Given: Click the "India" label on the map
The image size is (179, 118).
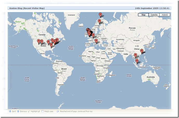Looking at the screenshot, I should click(x=126, y=54).
